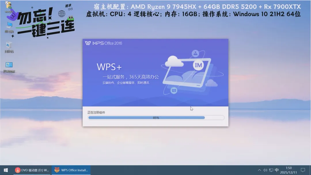
Task: Click the WPS Office 2016 logo
Action: [104, 43]
